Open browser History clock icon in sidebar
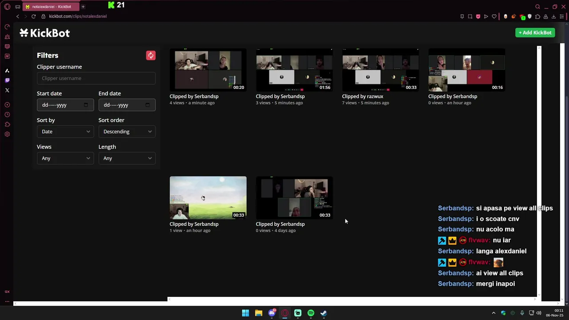569x320 pixels. (x=7, y=115)
